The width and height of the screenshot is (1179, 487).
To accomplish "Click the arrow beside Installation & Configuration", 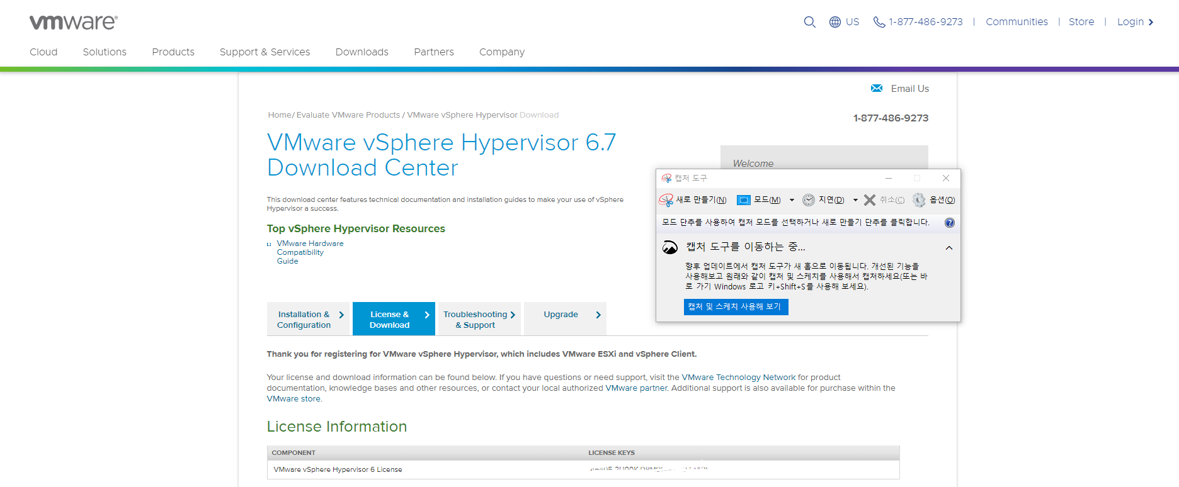I will pos(341,315).
